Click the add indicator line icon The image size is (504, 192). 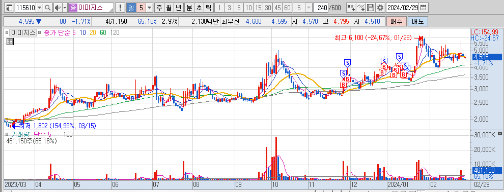tap(361, 8)
